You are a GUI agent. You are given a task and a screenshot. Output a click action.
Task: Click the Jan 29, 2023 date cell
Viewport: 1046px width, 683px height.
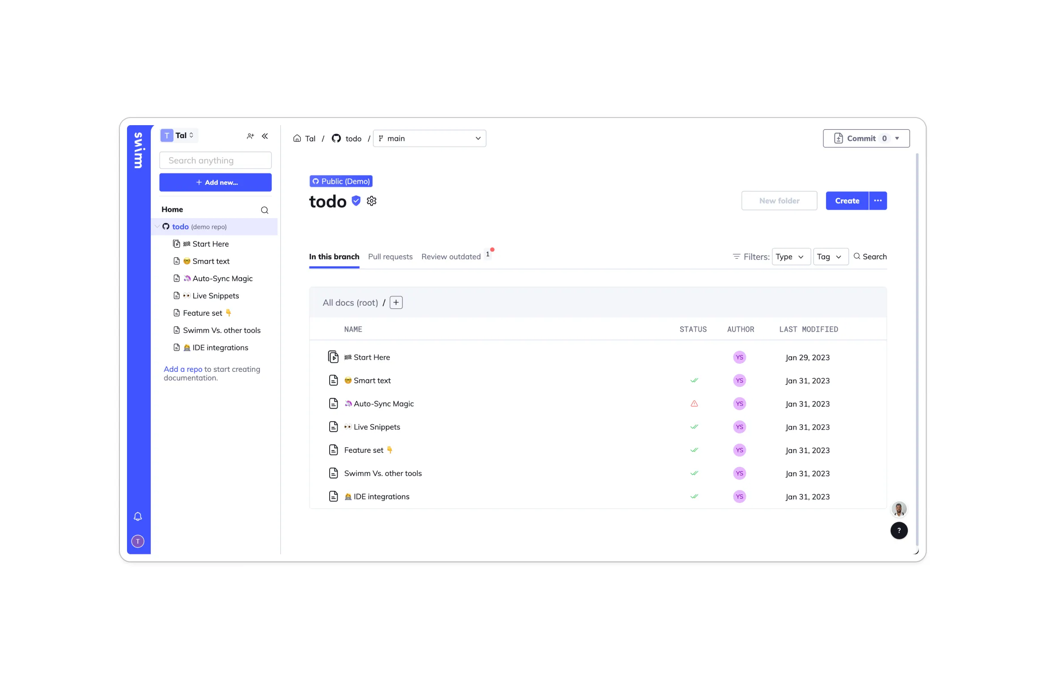point(807,358)
